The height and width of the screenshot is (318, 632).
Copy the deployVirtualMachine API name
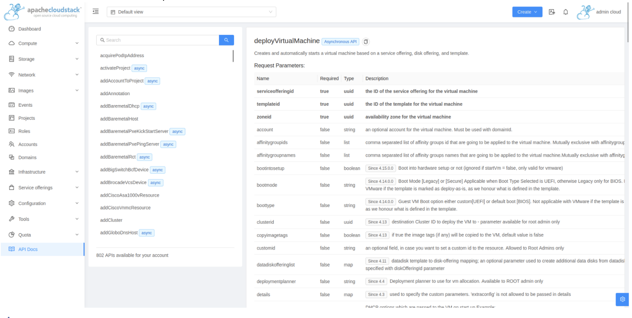click(x=366, y=41)
